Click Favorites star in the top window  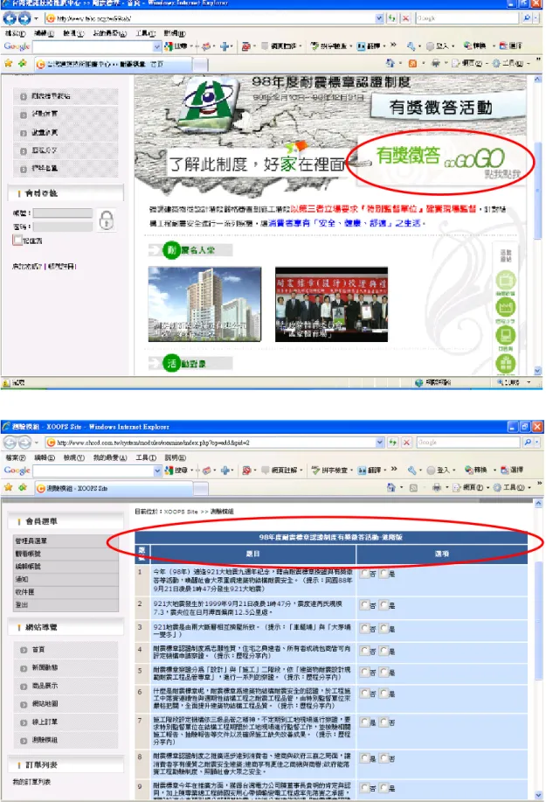(x=8, y=64)
